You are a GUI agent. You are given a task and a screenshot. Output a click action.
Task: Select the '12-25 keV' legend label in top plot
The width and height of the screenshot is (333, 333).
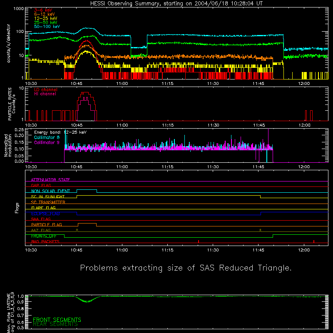click(46, 18)
